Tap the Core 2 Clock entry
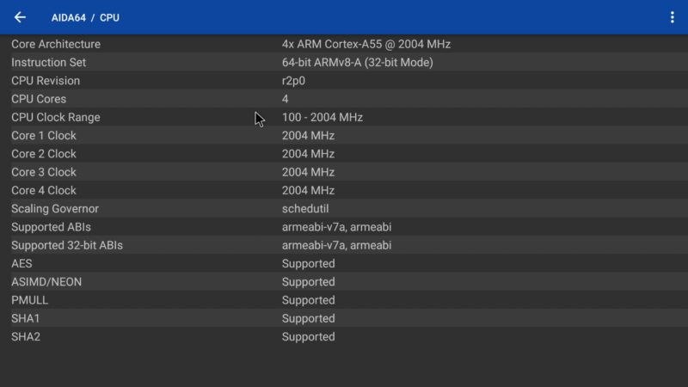The height and width of the screenshot is (387, 688). pos(344,154)
